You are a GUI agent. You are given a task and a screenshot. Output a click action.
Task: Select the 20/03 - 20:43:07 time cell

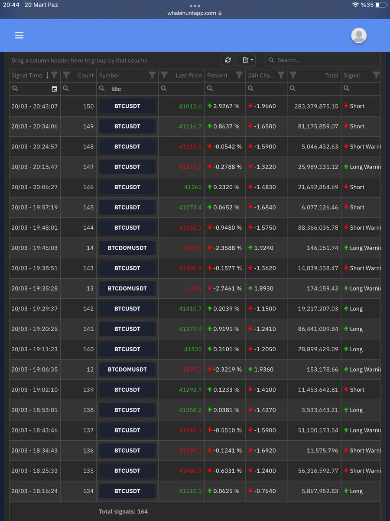[x=35, y=106]
